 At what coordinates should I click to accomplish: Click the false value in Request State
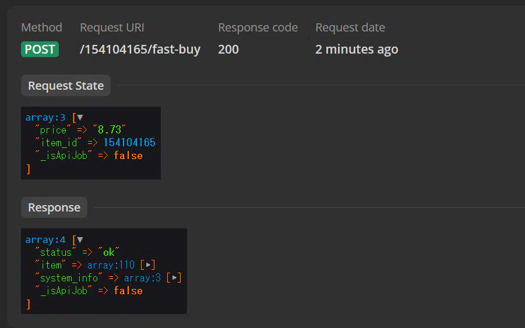coord(128,156)
